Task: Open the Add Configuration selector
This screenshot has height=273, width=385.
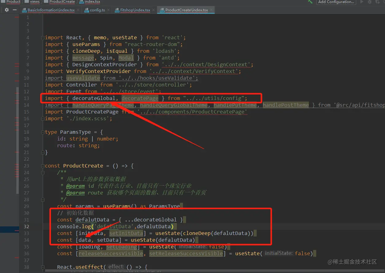Action: click(x=336, y=2)
